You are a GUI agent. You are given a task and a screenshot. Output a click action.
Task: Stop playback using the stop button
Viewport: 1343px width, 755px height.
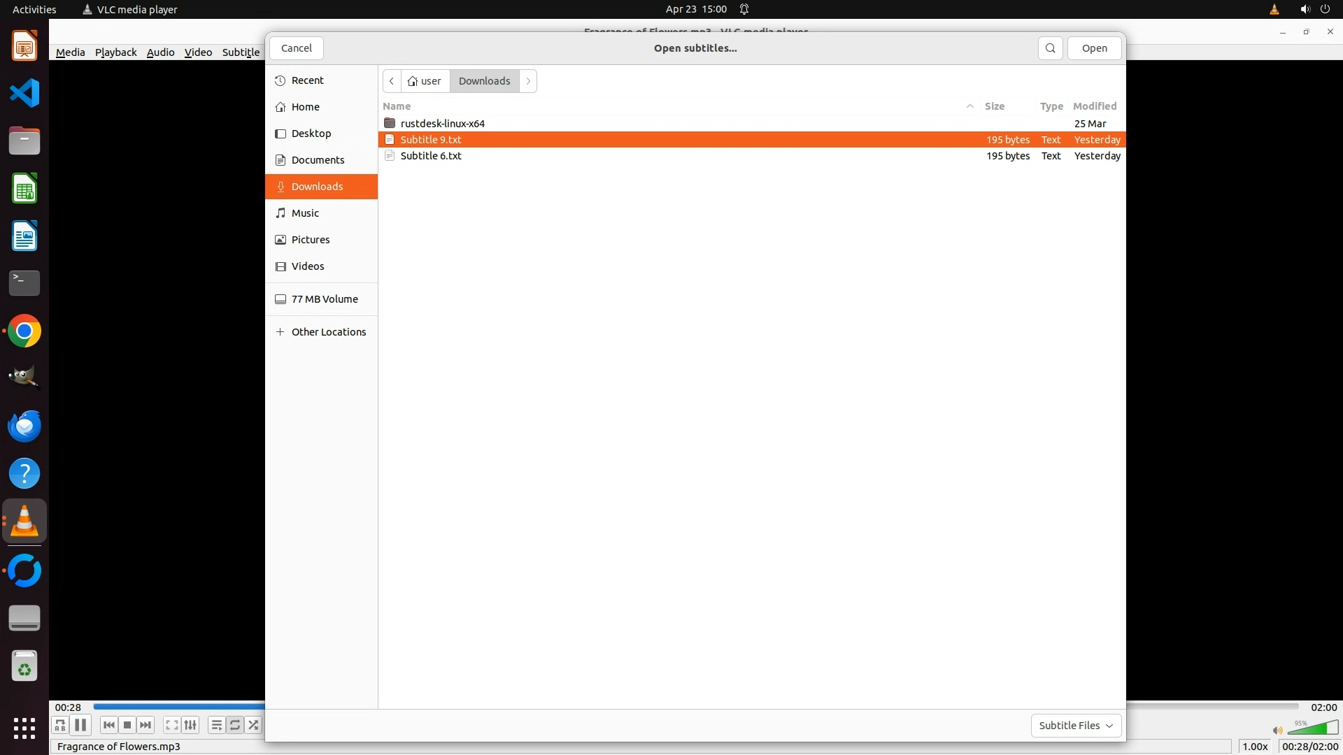(127, 725)
